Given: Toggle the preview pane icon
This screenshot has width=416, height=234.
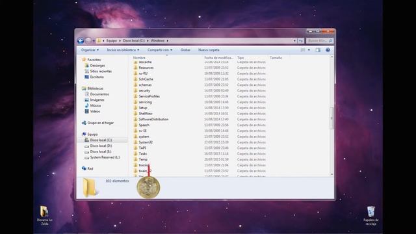Looking at the screenshot, I should 318,50.
